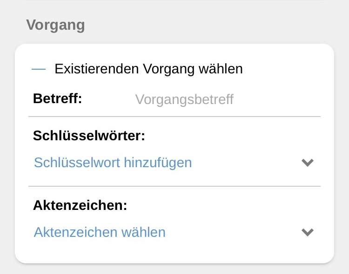Screen dimensions: 349x274
Task: Click the blue Aktenzeichen wählen link text
Action: click(x=100, y=232)
